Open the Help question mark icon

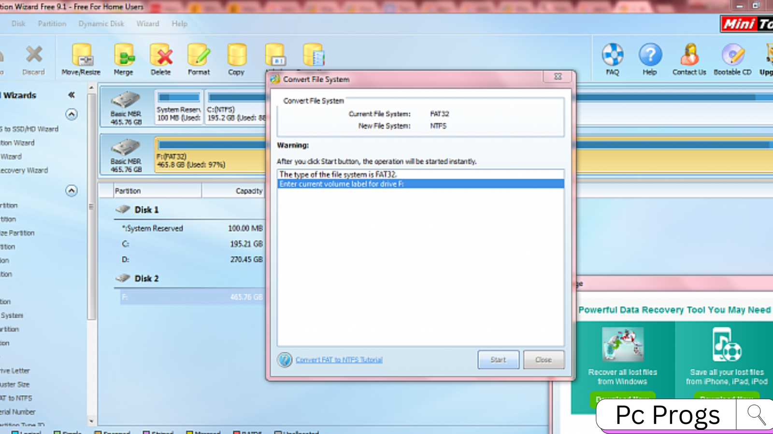[650, 60]
